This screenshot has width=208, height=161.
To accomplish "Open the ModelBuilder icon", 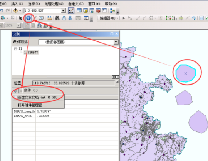I will tap(112, 10).
